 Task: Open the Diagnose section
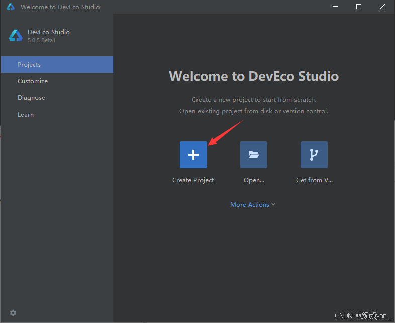coord(57,98)
